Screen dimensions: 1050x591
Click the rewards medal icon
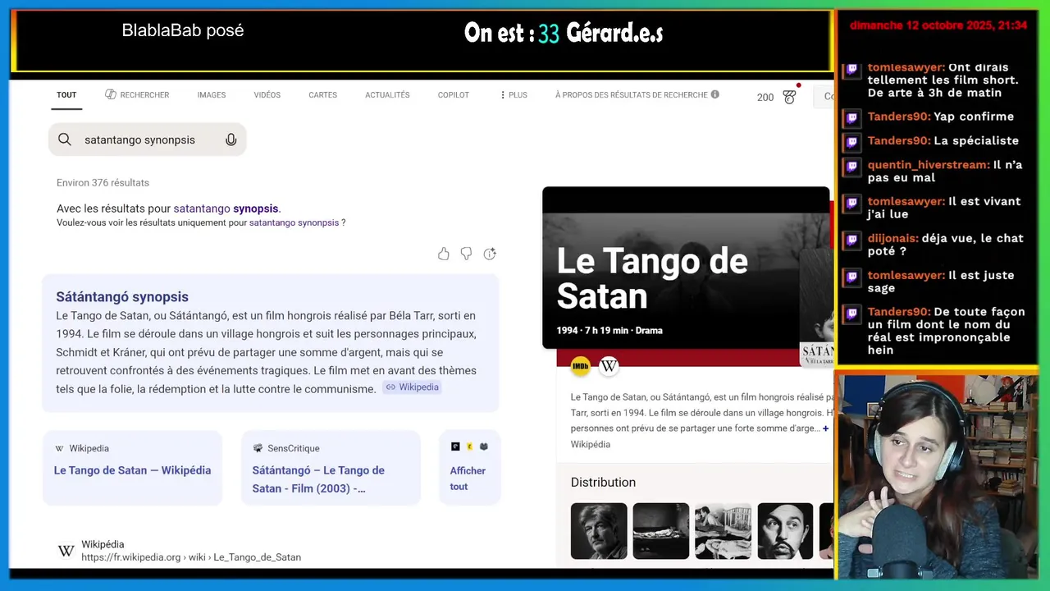[x=789, y=97]
